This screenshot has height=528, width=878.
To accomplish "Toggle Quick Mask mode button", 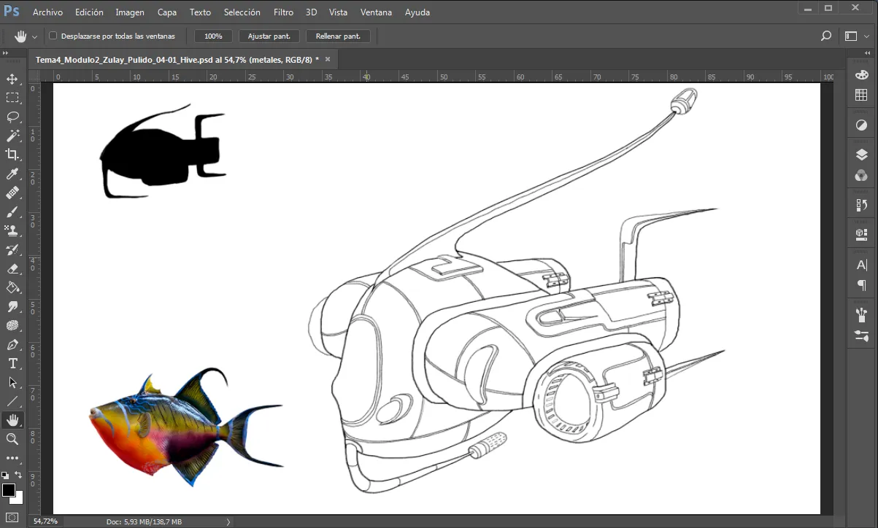I will (12, 518).
